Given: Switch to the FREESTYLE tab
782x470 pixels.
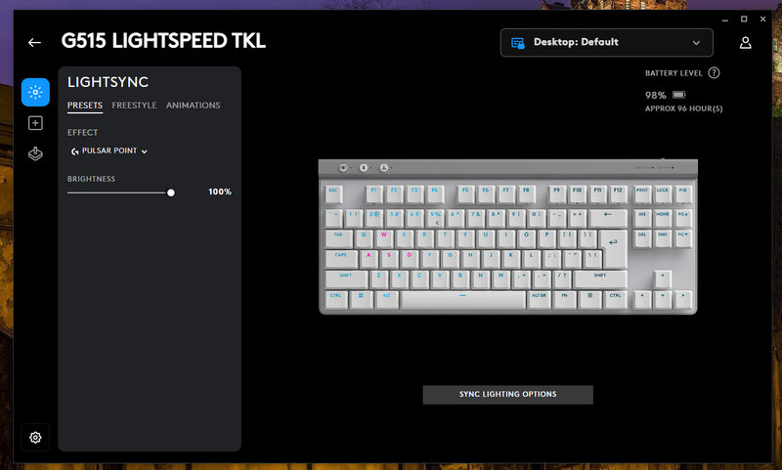Looking at the screenshot, I should 134,106.
